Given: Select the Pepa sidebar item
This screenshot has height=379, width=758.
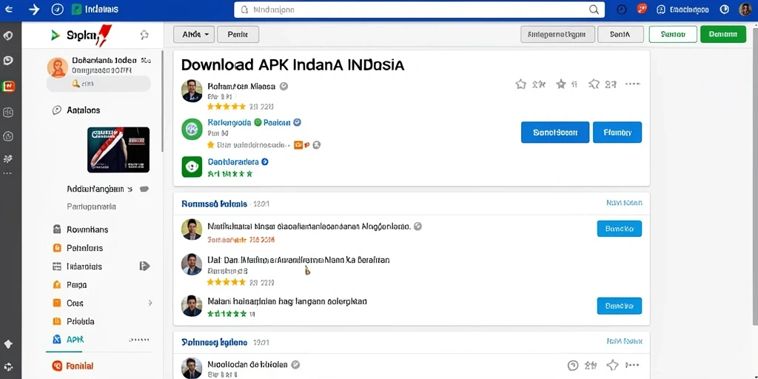Looking at the screenshot, I should coord(76,285).
